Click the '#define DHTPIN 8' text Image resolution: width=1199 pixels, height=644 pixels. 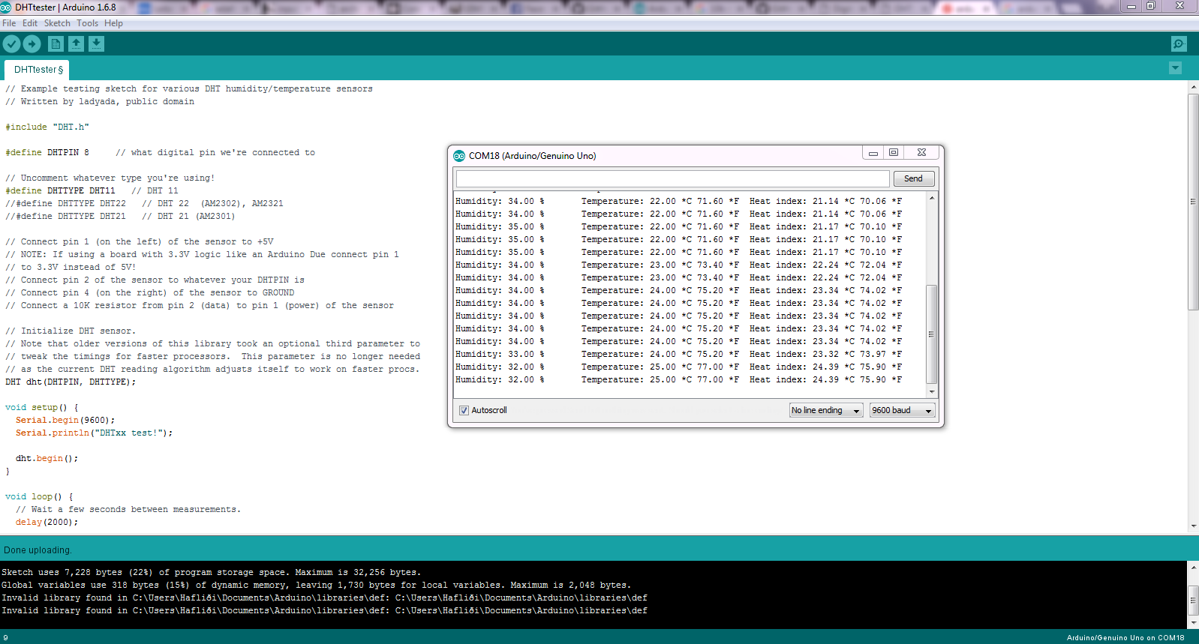pos(47,153)
